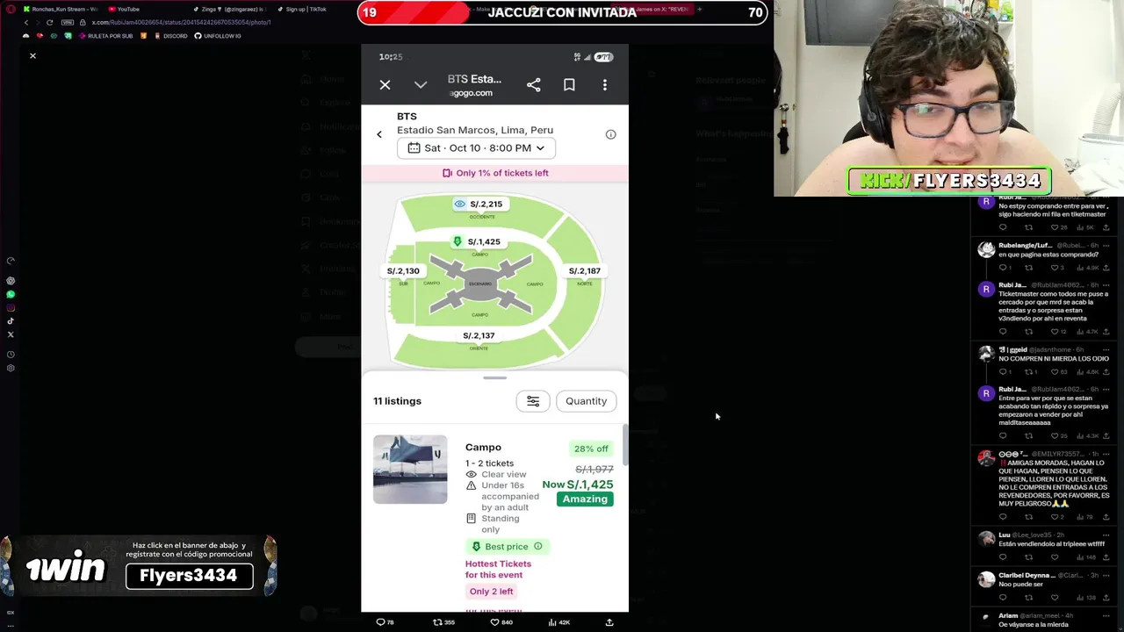Viewport: 1124px width, 632px height.
Task: Close the ticket page with X icon
Action: coord(385,85)
